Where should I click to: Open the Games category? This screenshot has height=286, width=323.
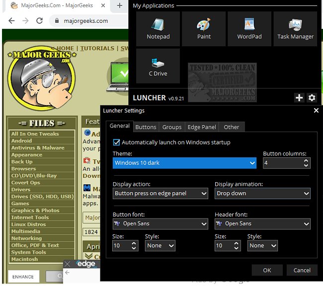point(42,204)
